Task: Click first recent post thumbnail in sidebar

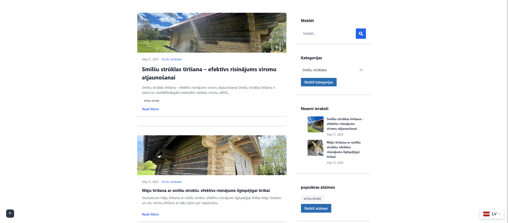Action: (x=315, y=124)
